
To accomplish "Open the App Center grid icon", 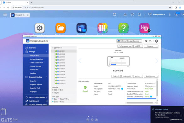I will click(103, 28).
